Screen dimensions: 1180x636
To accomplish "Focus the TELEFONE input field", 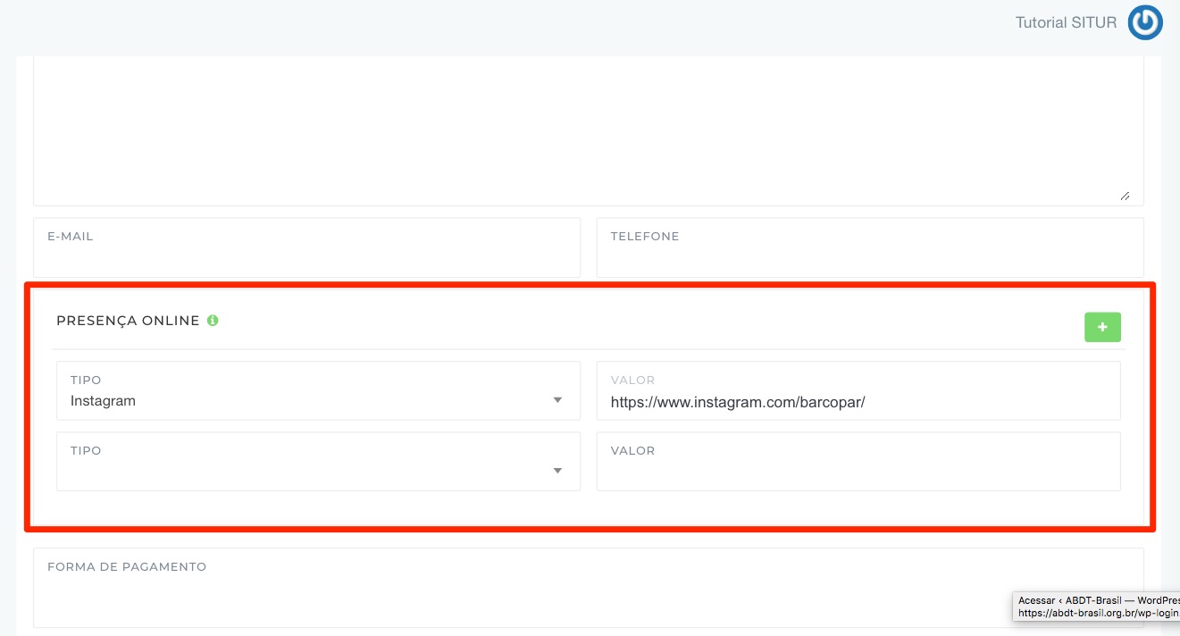I will [869, 259].
